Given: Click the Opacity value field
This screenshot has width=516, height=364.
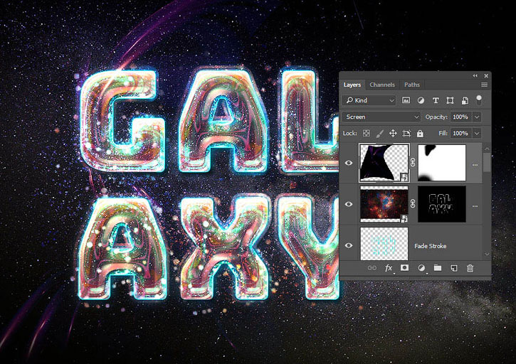Looking at the screenshot, I should [460, 117].
